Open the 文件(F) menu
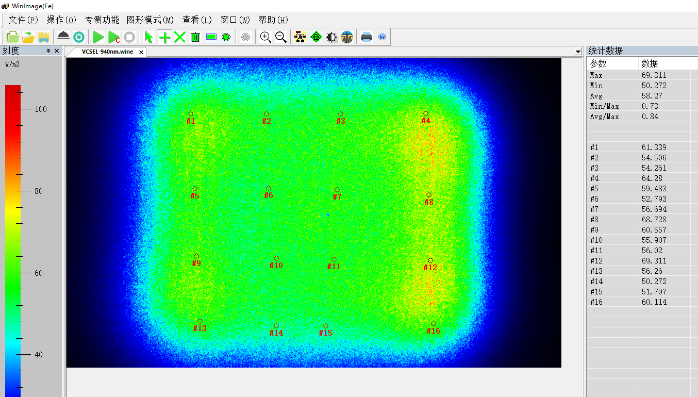The height and width of the screenshot is (397, 698). coord(23,20)
